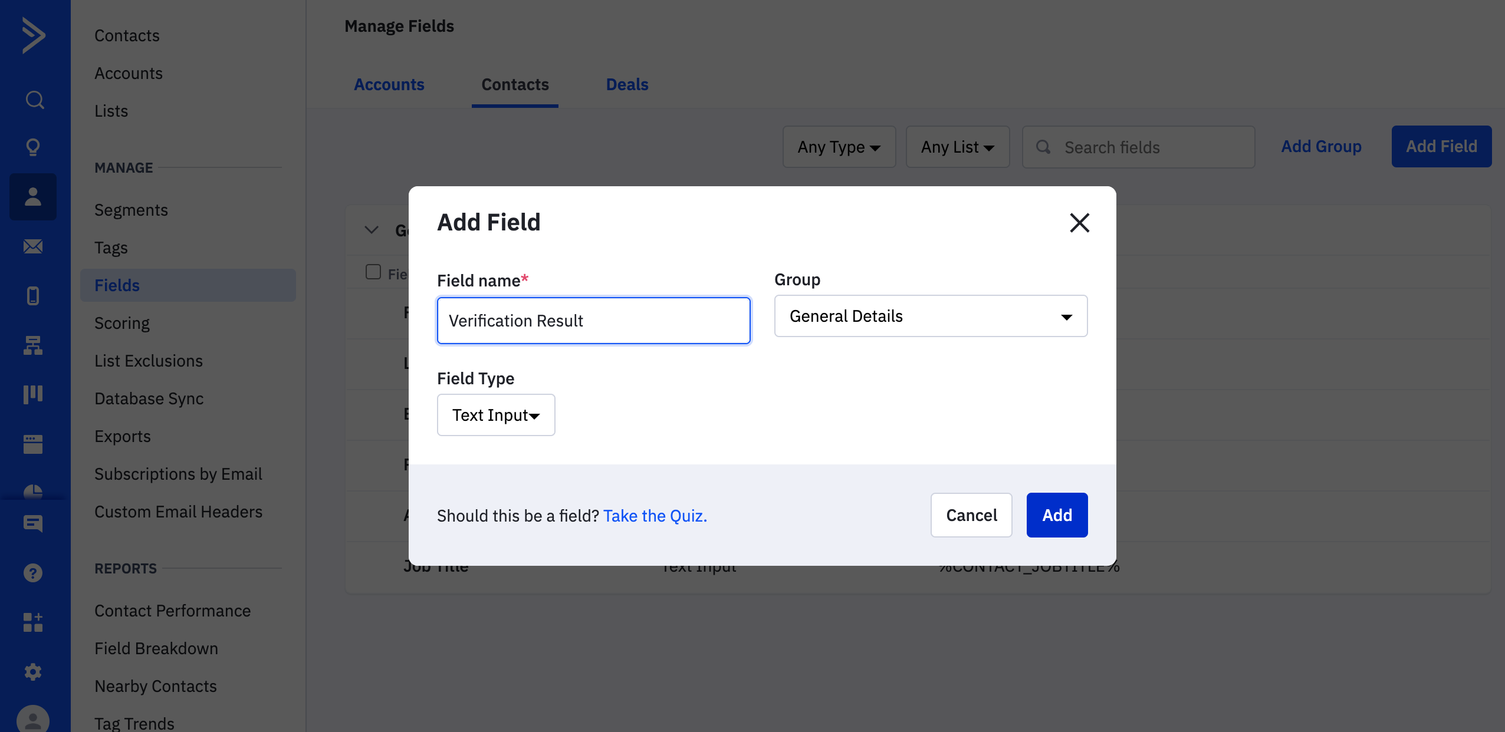Viewport: 1505px width, 732px height.
Task: Open search via magnifier sidebar icon
Action: pos(34,99)
